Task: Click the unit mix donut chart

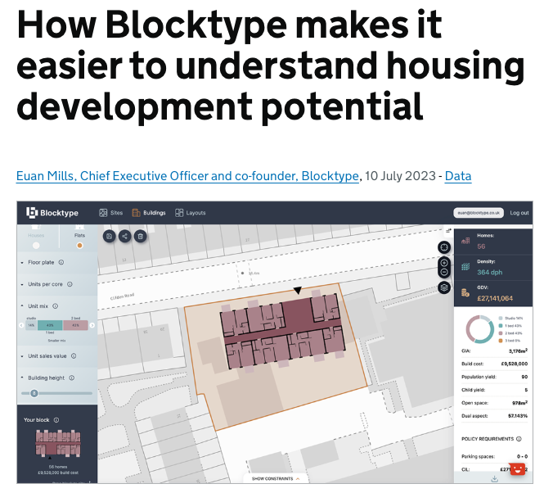Action: click(x=479, y=329)
